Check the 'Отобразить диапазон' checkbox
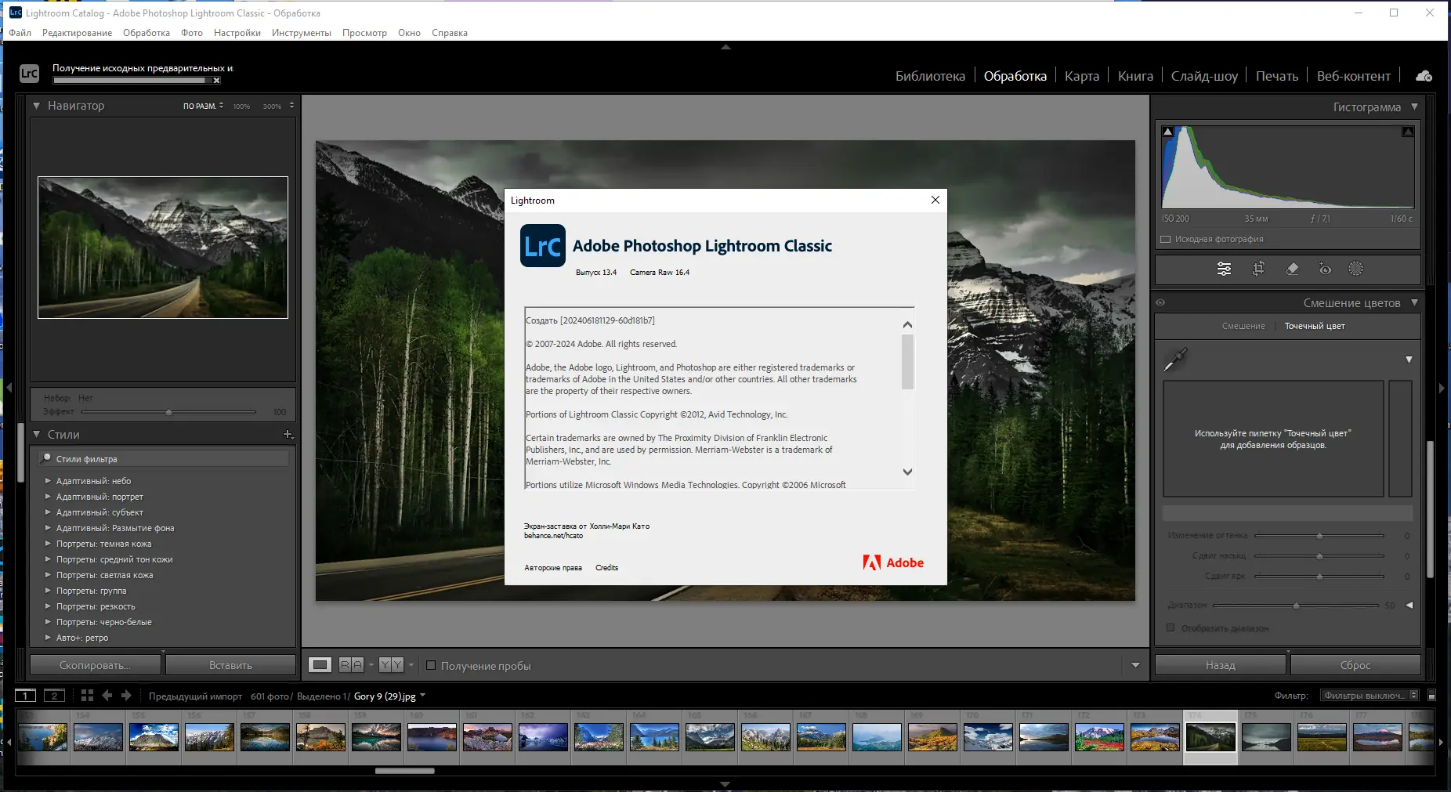The height and width of the screenshot is (792, 1451). [1171, 627]
